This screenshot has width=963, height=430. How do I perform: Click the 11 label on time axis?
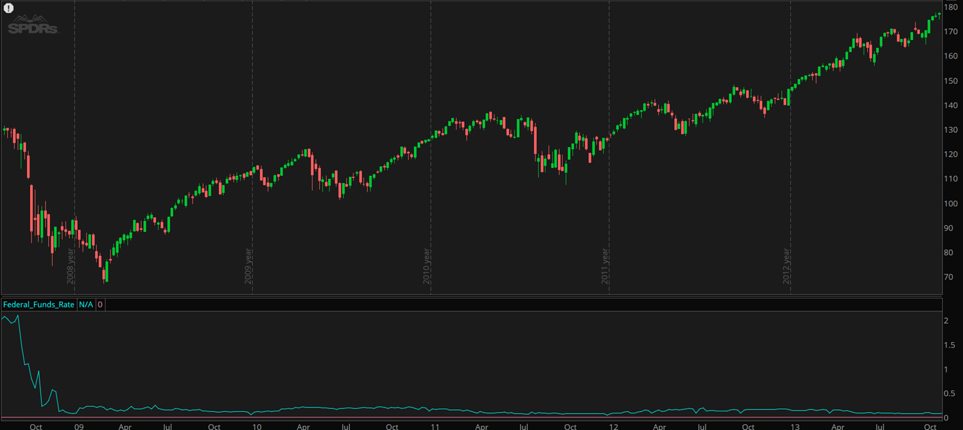[x=435, y=426]
